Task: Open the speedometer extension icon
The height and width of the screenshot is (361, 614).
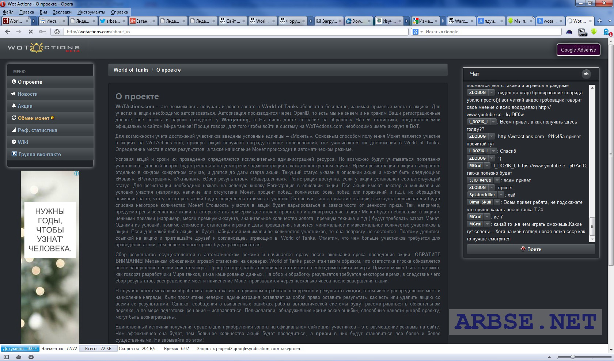Action: pos(569,32)
